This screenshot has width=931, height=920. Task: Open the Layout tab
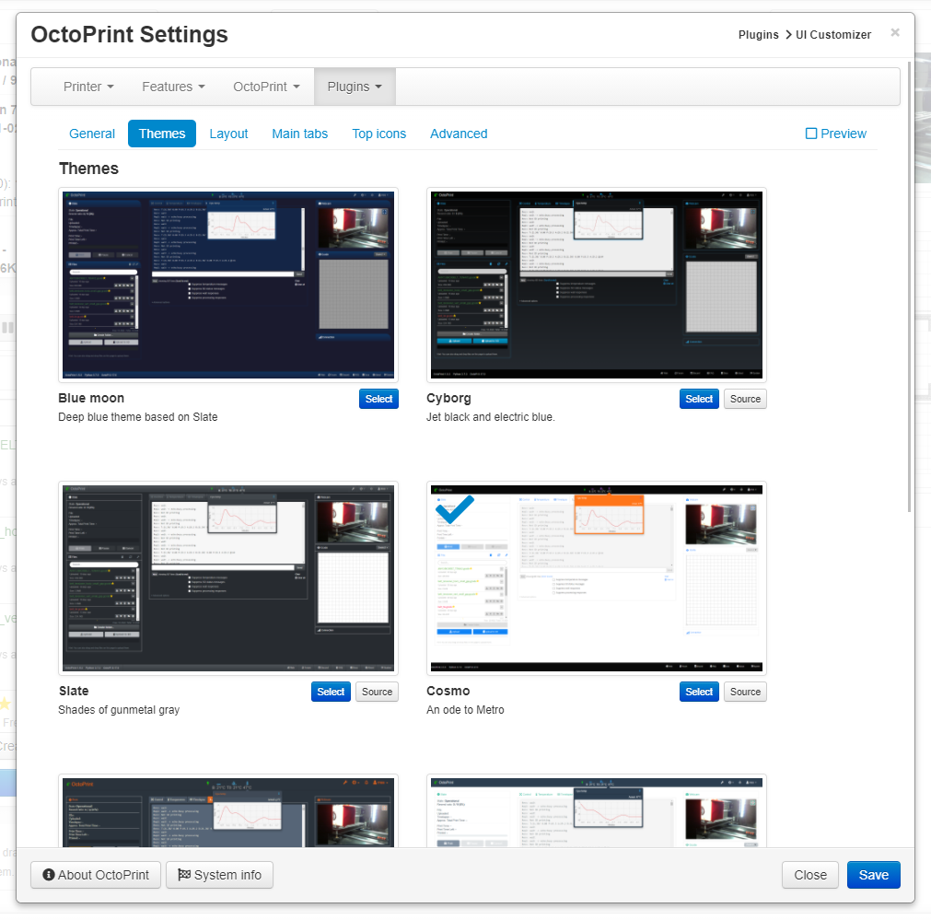click(228, 134)
